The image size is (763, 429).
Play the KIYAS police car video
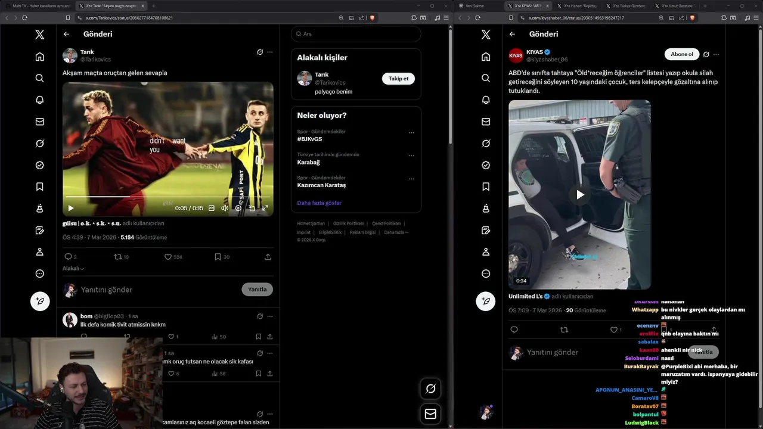(x=579, y=194)
